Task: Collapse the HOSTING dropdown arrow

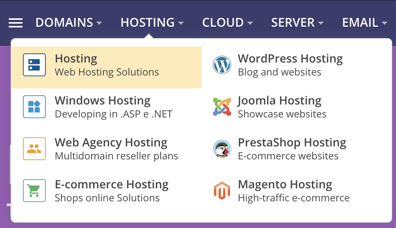Action: [x=181, y=23]
